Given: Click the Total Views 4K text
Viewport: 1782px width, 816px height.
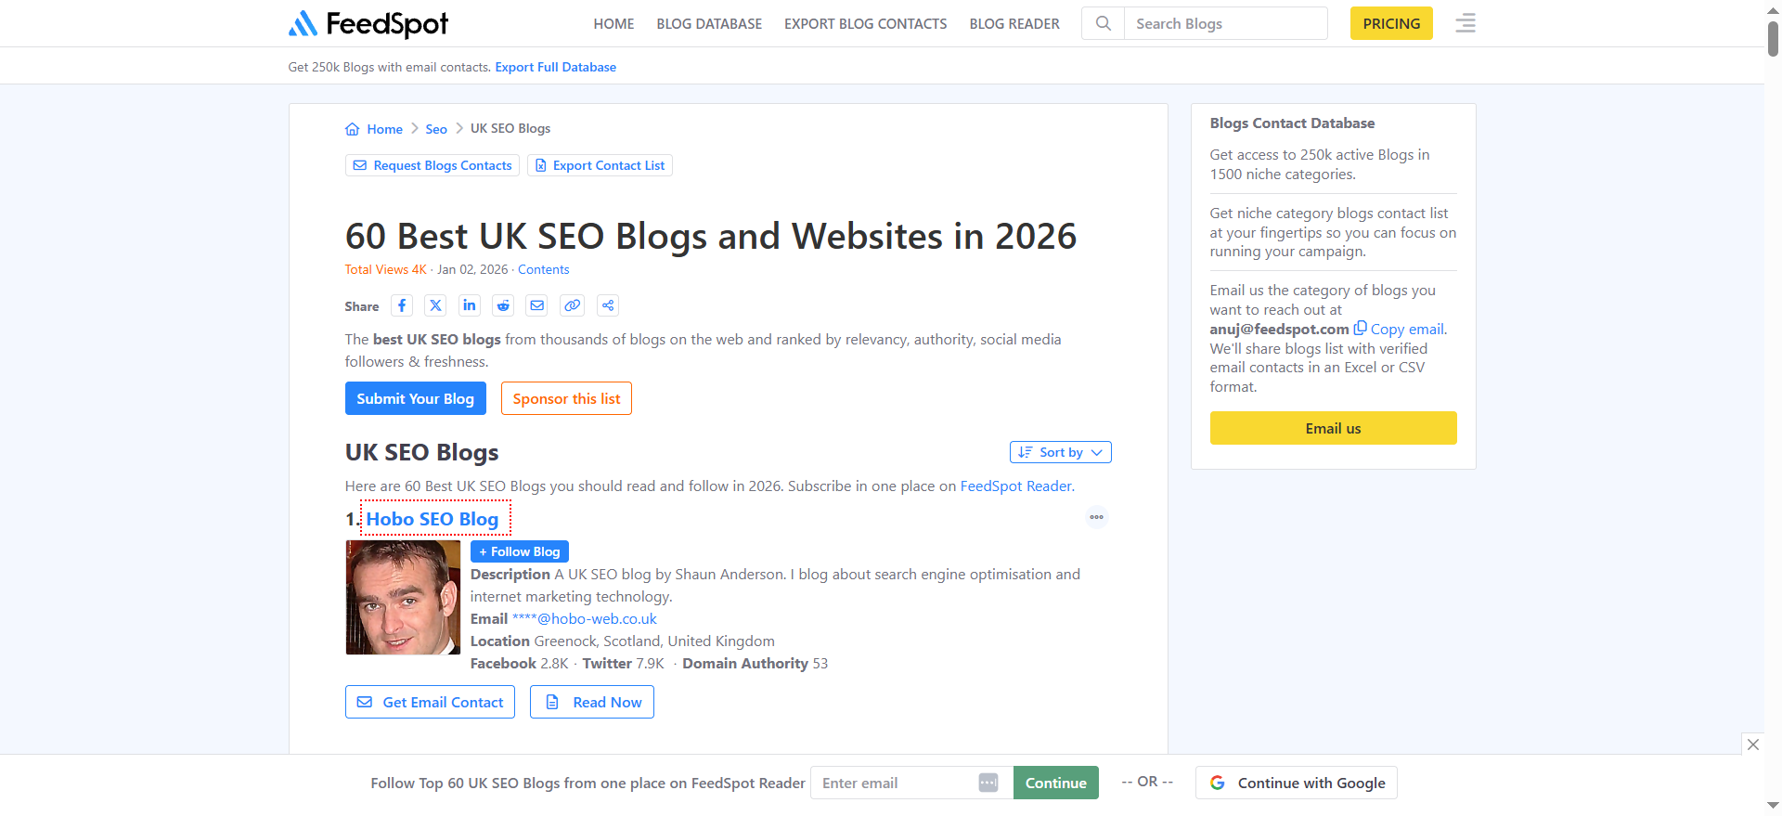Looking at the screenshot, I should 385,269.
